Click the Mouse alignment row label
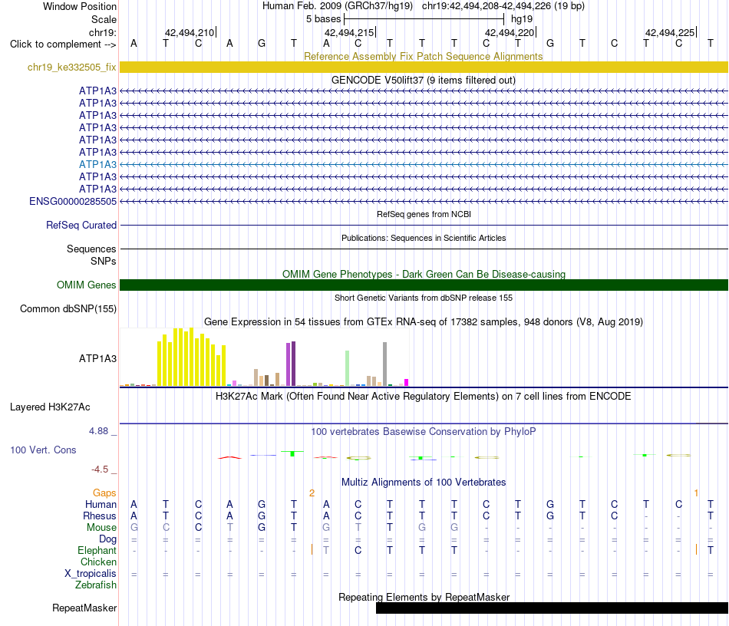Viewport: 729px width, 626px height. [x=101, y=528]
